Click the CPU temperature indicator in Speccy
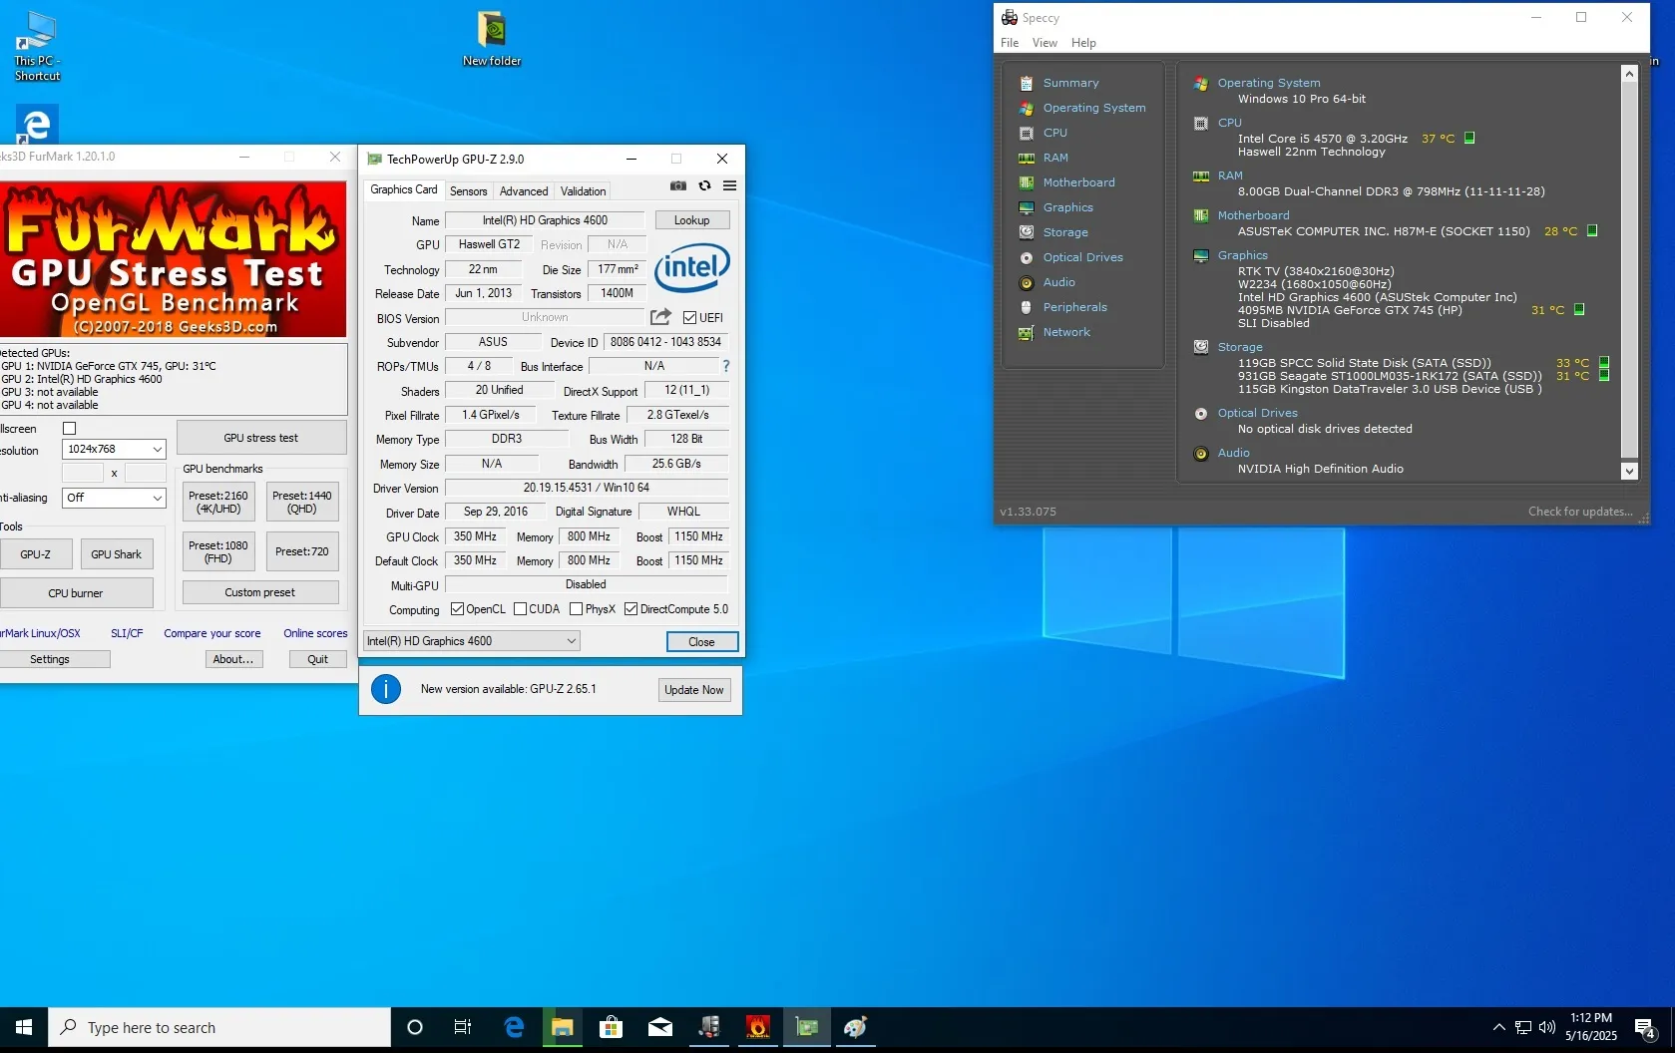 pos(1469,139)
